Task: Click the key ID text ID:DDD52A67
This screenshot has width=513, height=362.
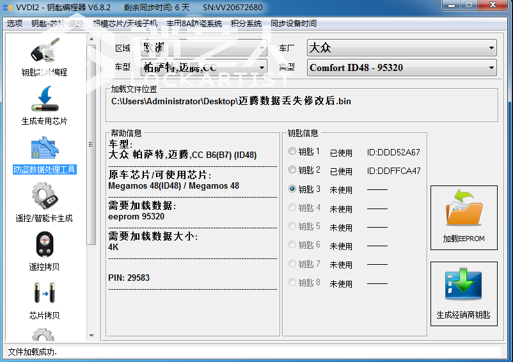Action: tap(393, 152)
